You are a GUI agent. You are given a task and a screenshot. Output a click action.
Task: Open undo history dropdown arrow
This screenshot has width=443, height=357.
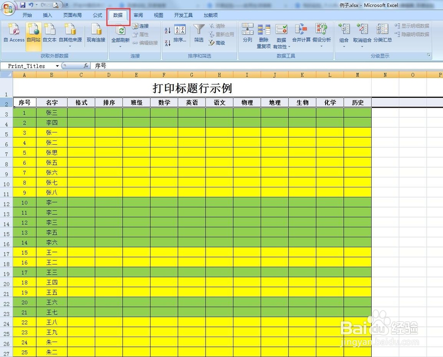click(37, 5)
